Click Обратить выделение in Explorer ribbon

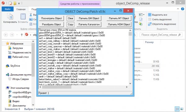[162, 24]
